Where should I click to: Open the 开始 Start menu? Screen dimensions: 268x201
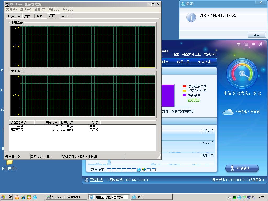point(7,197)
